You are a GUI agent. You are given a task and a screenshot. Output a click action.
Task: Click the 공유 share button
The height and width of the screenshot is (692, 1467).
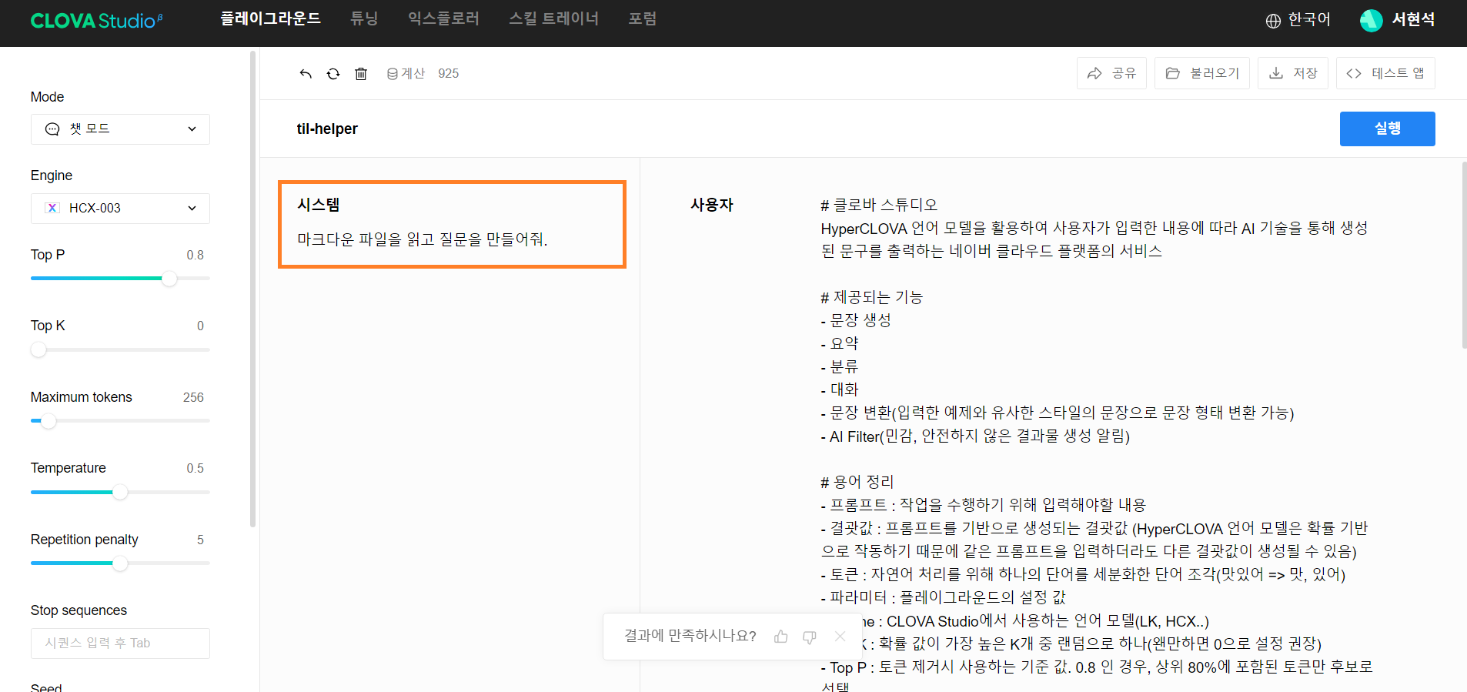pyautogui.click(x=1111, y=73)
